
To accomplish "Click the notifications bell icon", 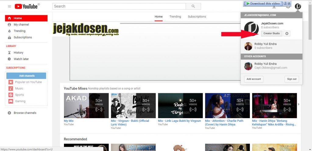I will point(288,7).
